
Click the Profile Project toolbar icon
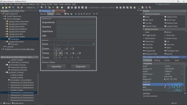(x=62, y=8)
